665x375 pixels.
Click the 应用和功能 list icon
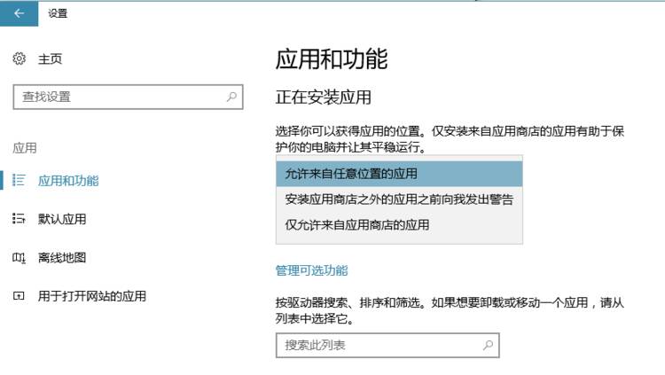click(x=19, y=180)
